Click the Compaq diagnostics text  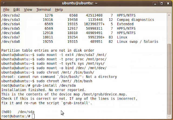click(135, 20)
